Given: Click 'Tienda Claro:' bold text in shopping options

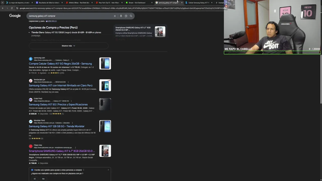Looking at the screenshot, I should 38,32.
